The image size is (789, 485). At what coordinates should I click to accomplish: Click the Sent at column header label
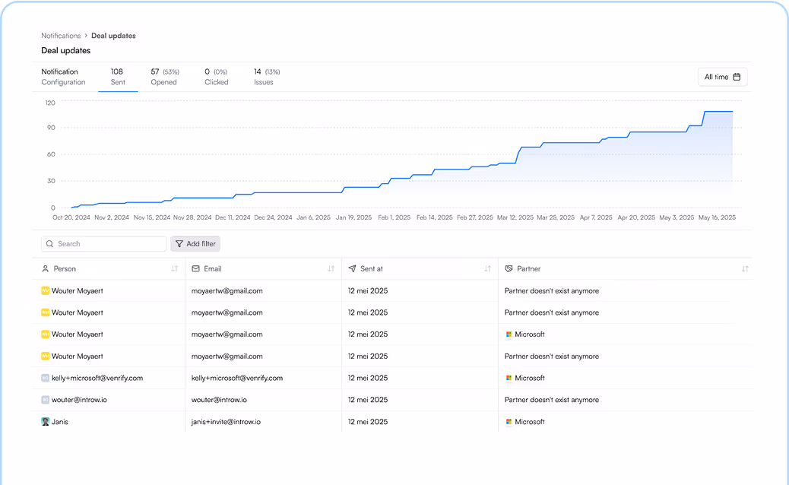pyautogui.click(x=372, y=268)
